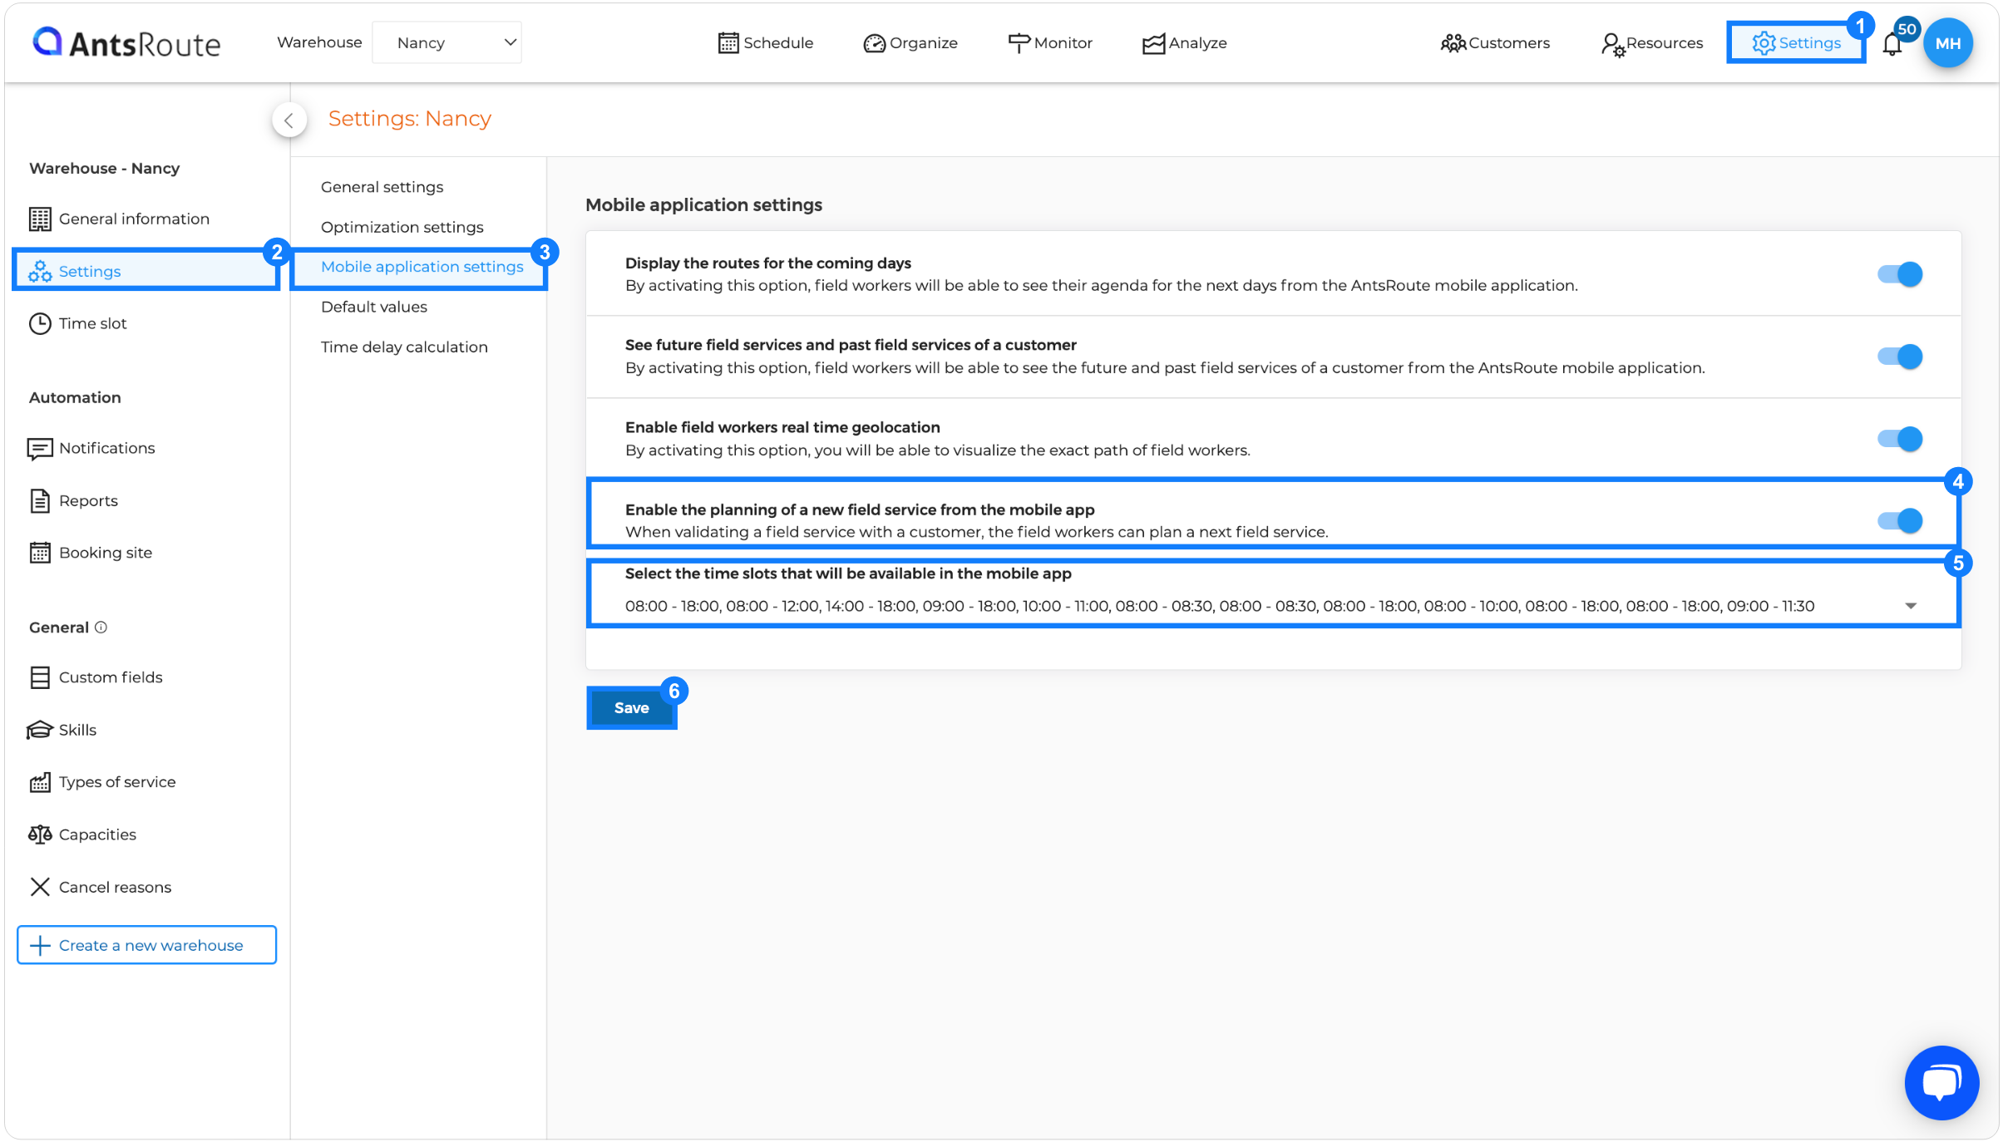Click the 'Warehouse - Nancy' sidebar heading
This screenshot has height=1142, width=2003.
pyautogui.click(x=105, y=168)
